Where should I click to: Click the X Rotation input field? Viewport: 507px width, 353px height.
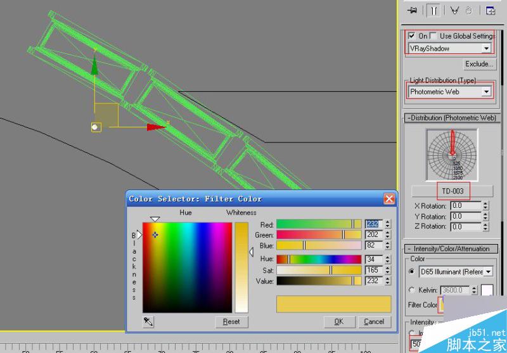click(x=466, y=205)
